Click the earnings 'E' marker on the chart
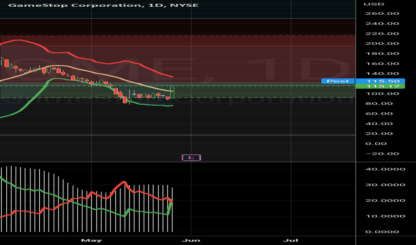Screen dimensions: 416x245 point(191,158)
